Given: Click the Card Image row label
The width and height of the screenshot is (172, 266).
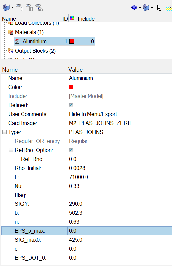Looking at the screenshot, I should [x=23, y=123].
